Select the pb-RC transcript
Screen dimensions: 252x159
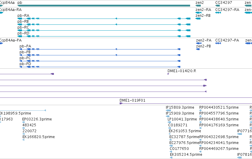point(104,30)
